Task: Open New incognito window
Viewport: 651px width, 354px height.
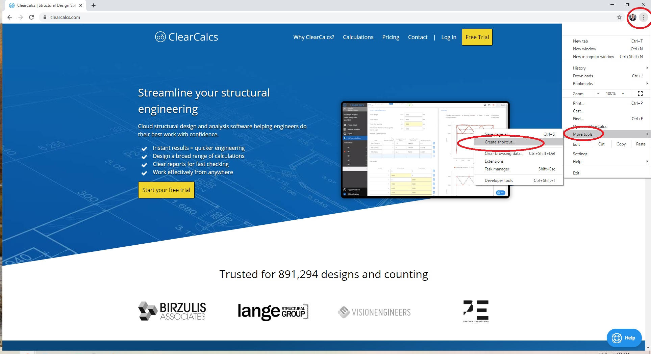Action: (607, 57)
